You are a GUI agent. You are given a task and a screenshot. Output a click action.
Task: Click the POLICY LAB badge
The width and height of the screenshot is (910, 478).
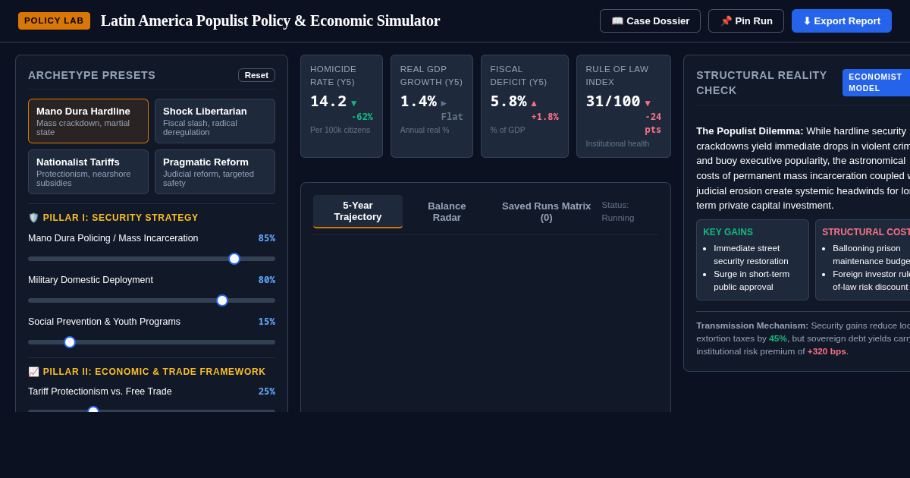(54, 20)
